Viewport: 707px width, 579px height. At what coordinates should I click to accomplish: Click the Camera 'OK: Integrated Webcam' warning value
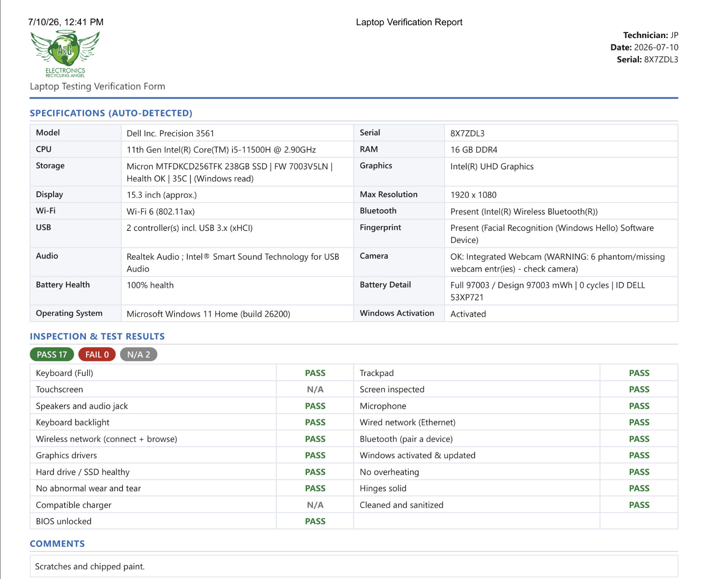(x=561, y=262)
